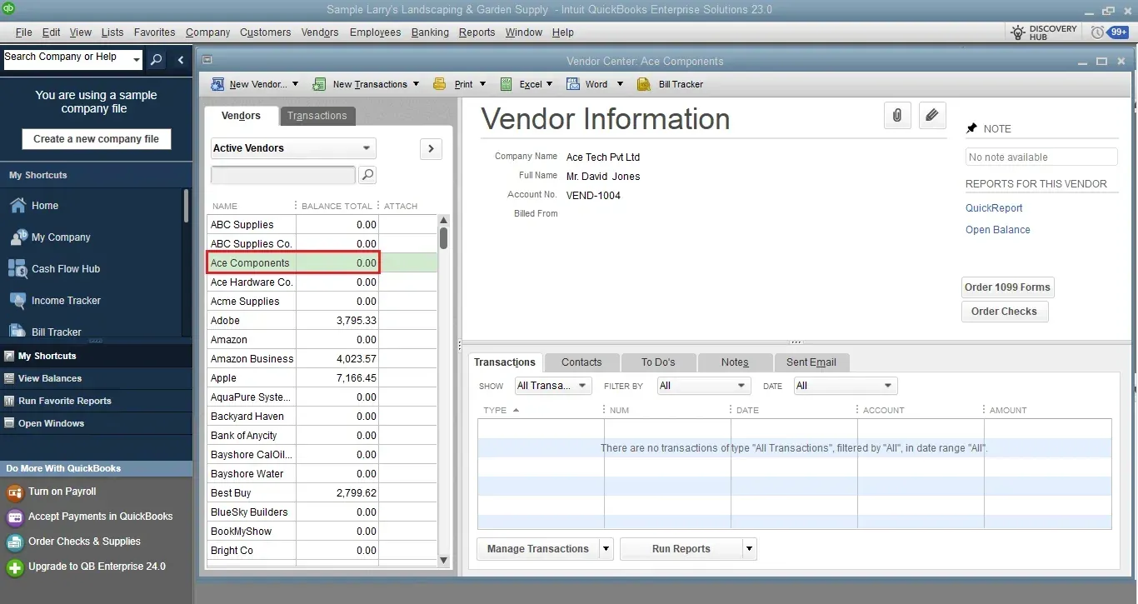
Task: Click the Order Checks button
Action: (1004, 312)
